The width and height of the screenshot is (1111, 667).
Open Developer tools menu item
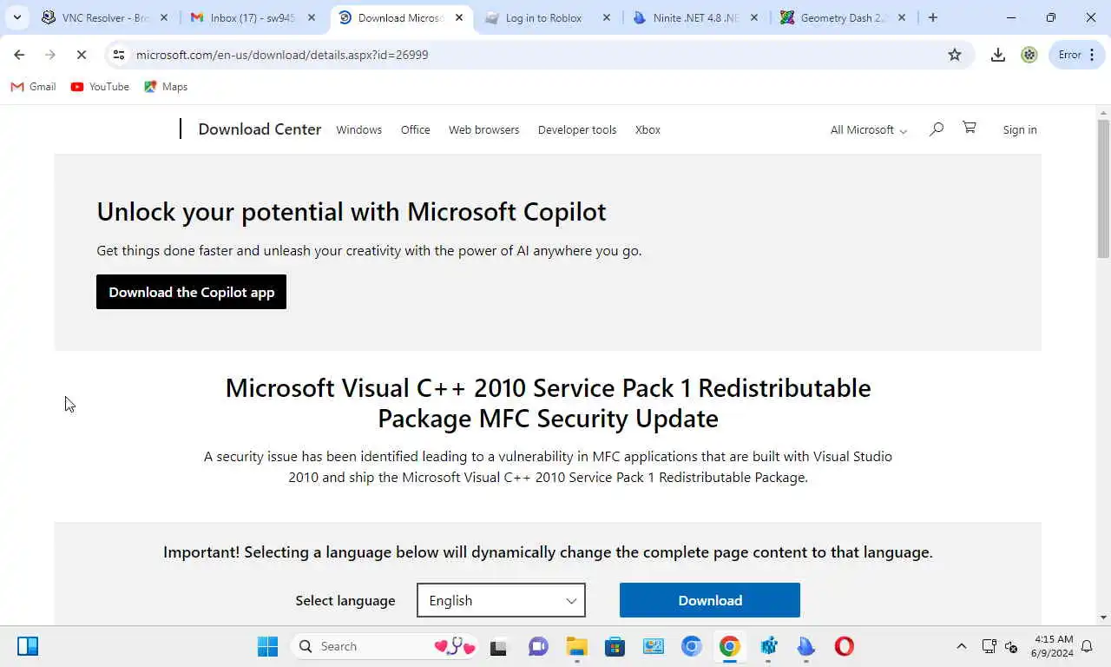pos(577,129)
